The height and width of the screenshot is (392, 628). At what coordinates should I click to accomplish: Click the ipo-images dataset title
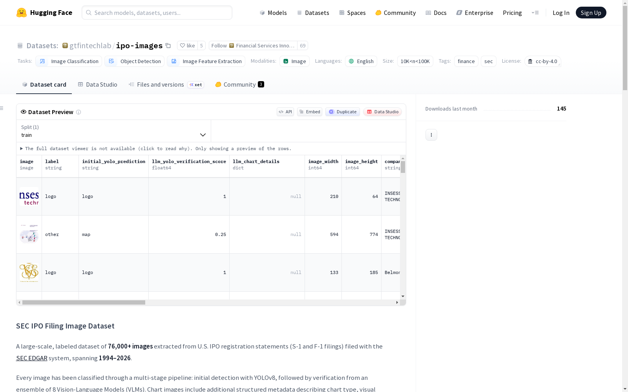click(x=139, y=45)
